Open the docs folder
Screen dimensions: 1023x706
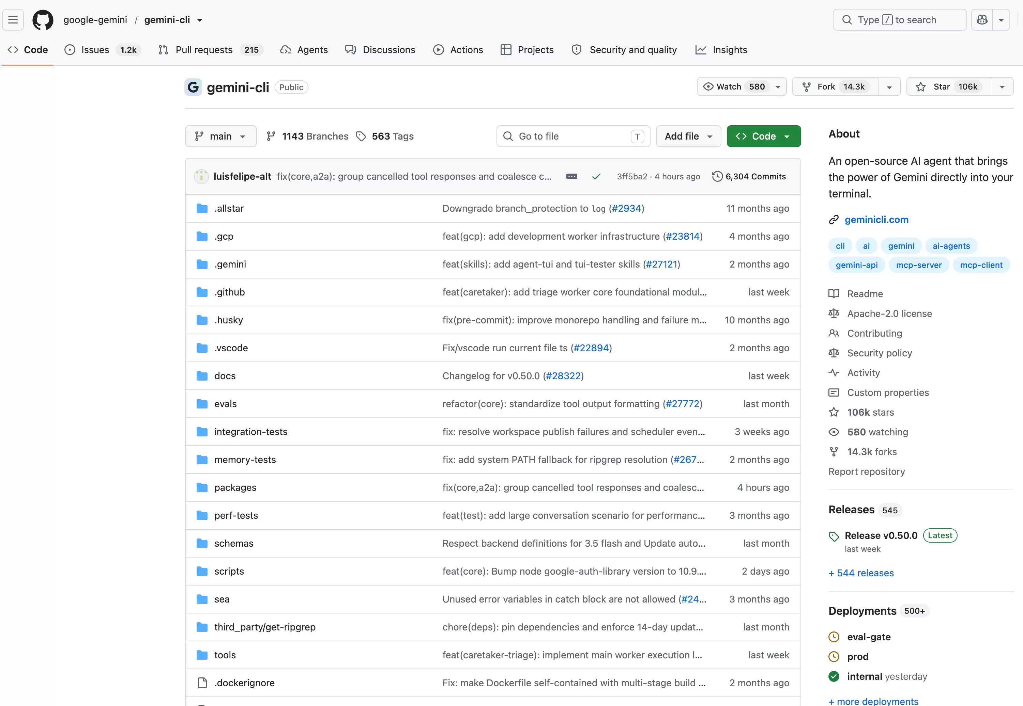coord(225,376)
